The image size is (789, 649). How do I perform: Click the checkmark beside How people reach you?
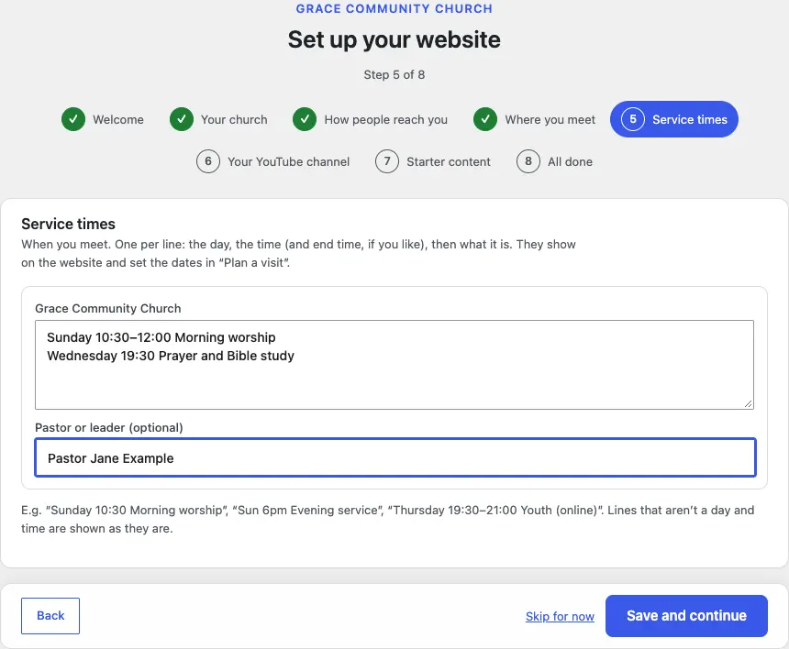305,119
